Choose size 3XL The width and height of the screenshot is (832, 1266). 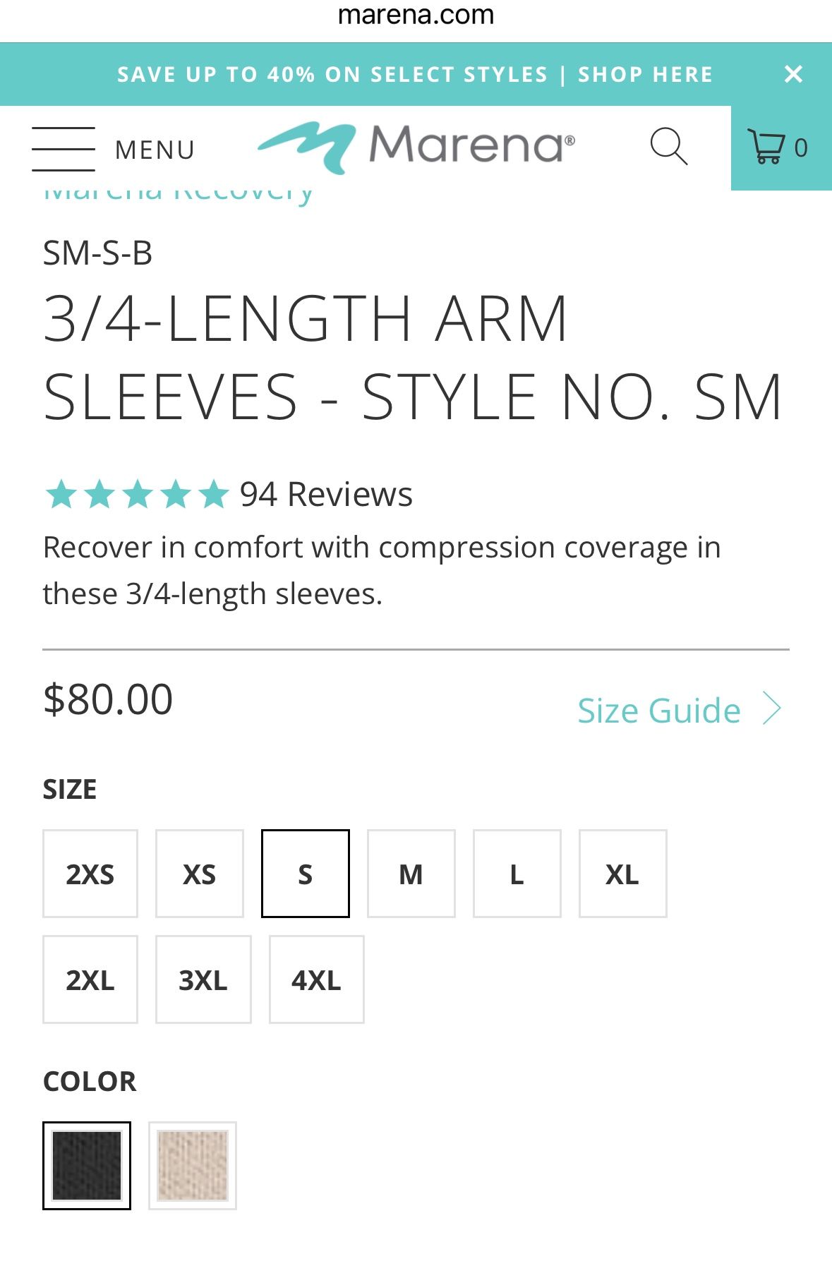203,979
